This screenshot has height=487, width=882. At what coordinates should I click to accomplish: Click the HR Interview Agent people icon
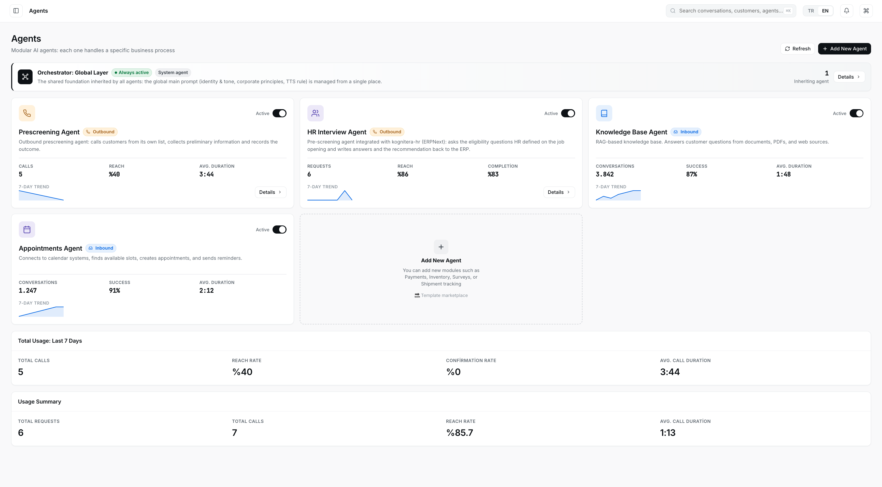315,113
